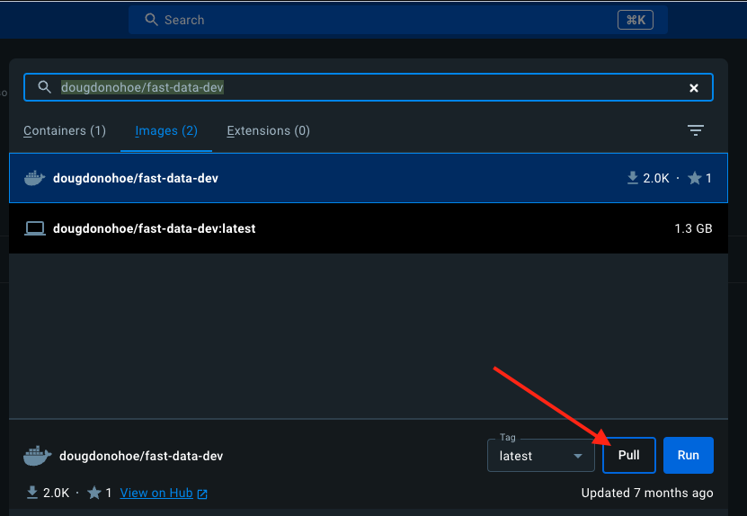Select the dougdonohoe/fast-data-dev Hub result row
The height and width of the screenshot is (516, 747).
click(369, 178)
